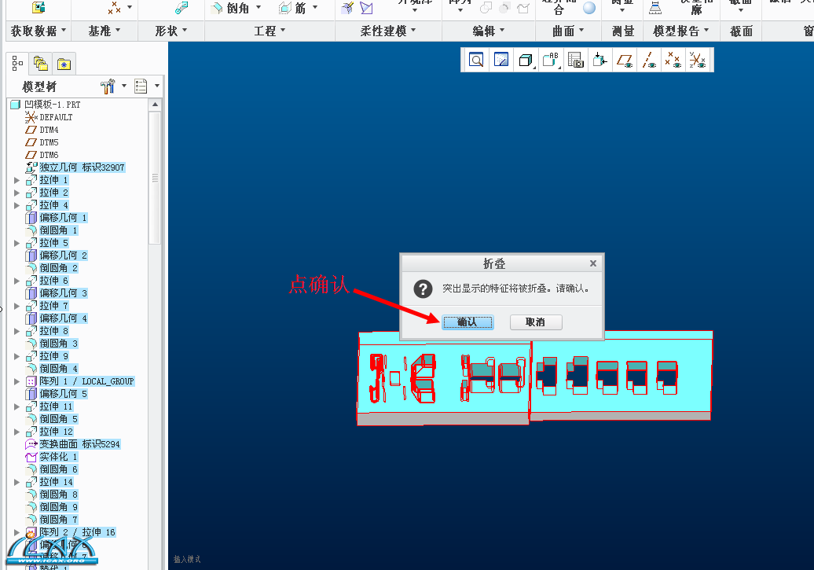Open the 曲面 group menu
Viewport: 814px width, 570px height.
pos(568,31)
